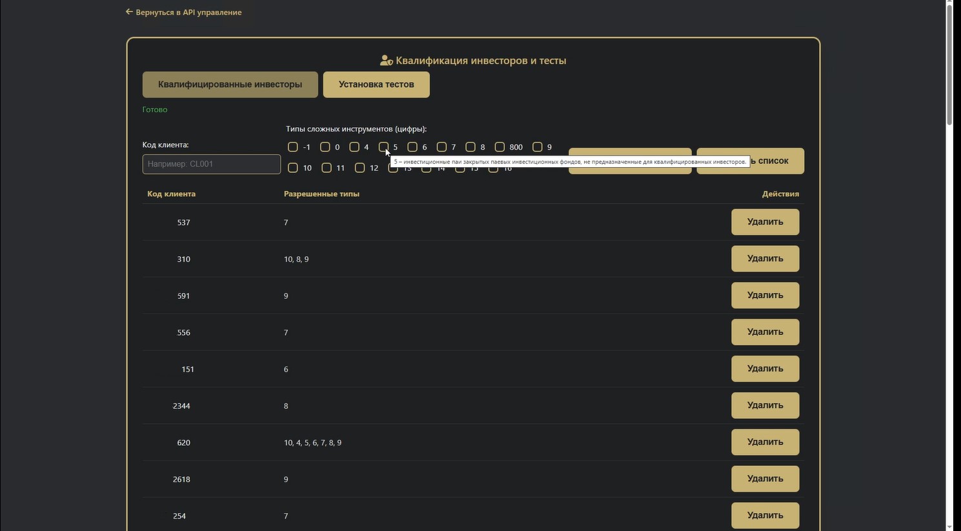Viewport: 961px width, 531px height.
Task: Click Удалить next to client 2344
Action: point(765,406)
